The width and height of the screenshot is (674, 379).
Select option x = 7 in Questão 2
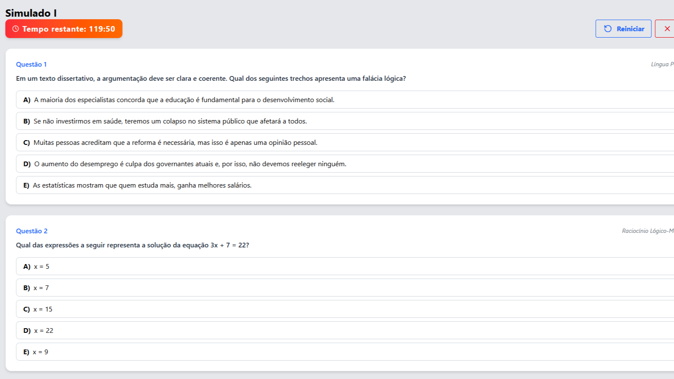click(x=41, y=288)
